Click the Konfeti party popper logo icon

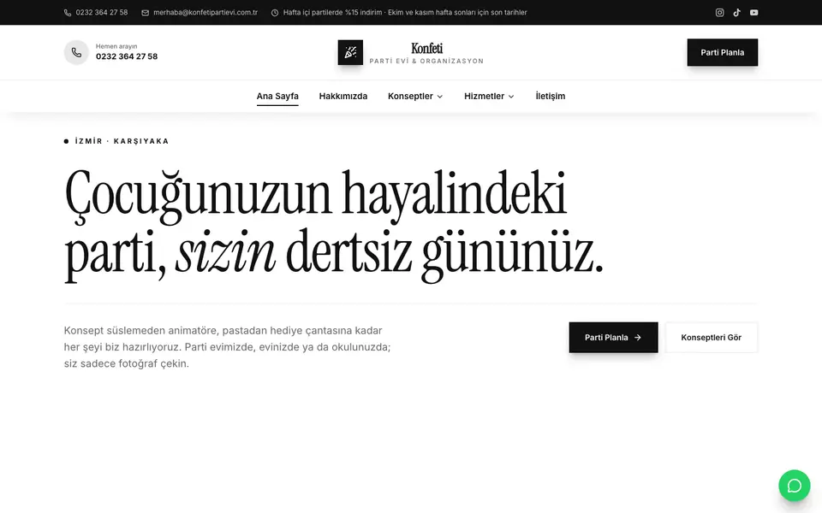pyautogui.click(x=350, y=52)
